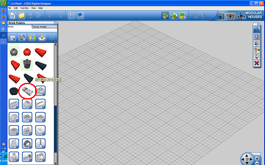
Task: Collapse the Brick Palette panel
Action: (55, 23)
